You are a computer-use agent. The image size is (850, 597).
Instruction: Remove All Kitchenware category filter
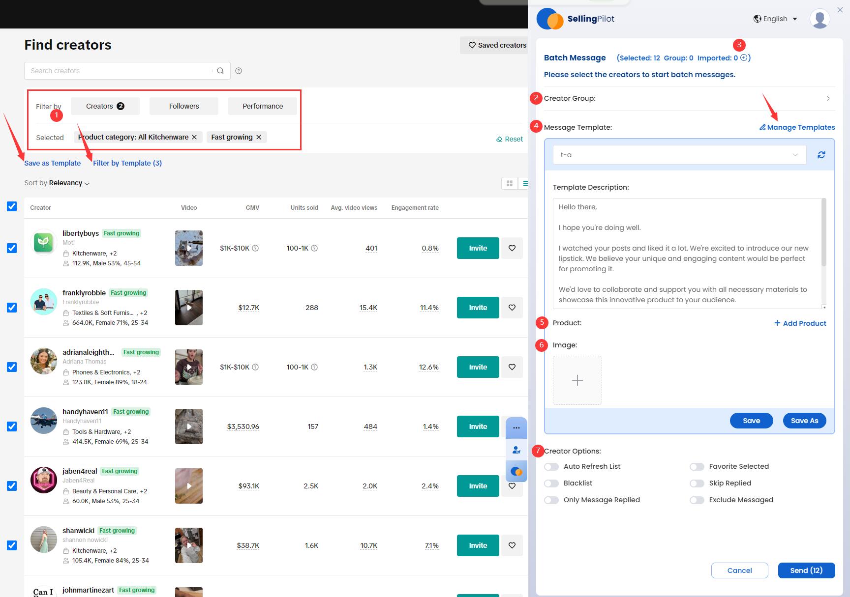194,137
